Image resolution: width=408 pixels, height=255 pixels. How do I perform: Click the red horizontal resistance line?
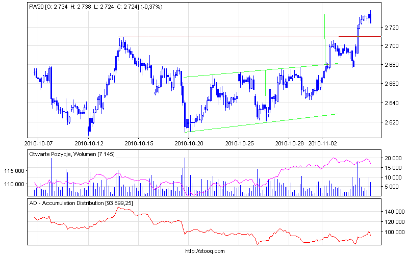click(250, 37)
